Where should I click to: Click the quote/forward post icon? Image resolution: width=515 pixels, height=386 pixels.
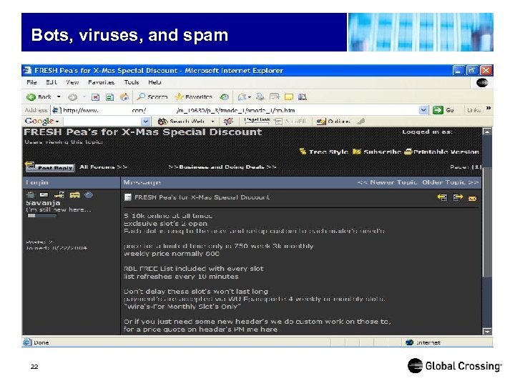[x=458, y=197]
